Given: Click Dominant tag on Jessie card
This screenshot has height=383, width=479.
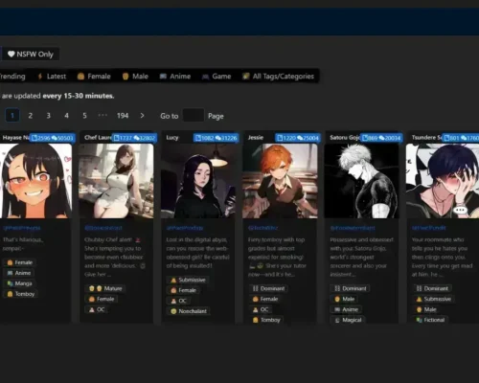Looking at the screenshot, I should click(x=268, y=288).
